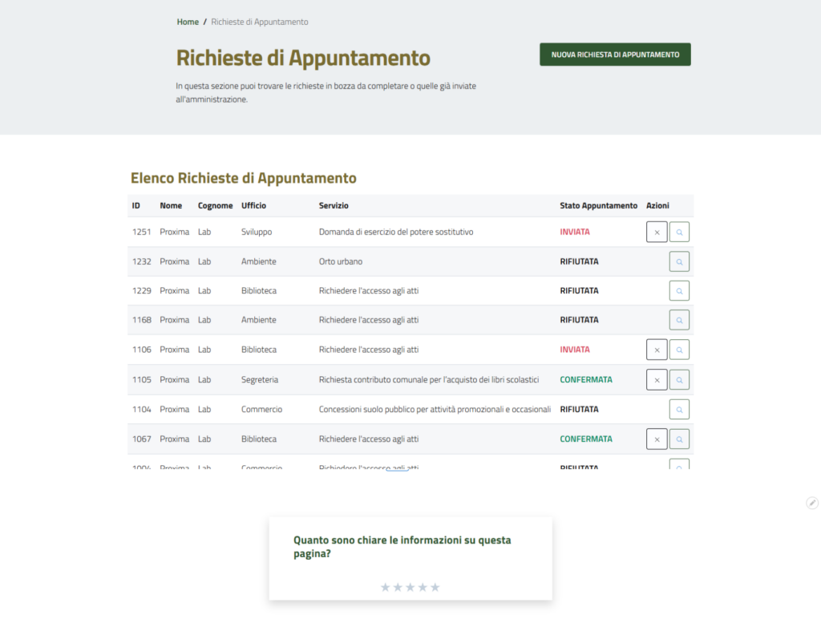The image size is (821, 619).
Task: Click the floating pencil edit icon
Action: 812,503
